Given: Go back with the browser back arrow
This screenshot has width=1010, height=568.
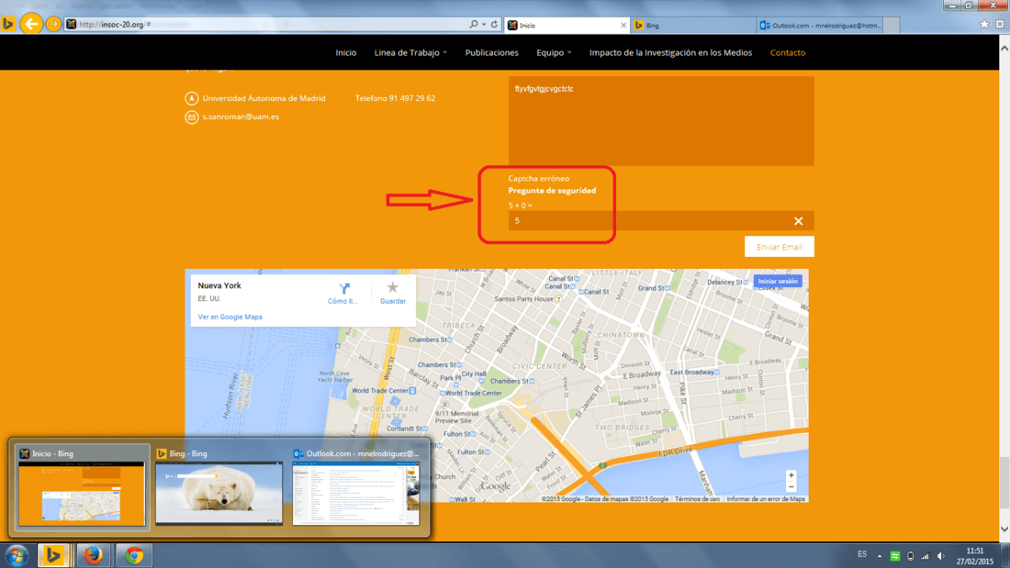Looking at the screenshot, I should pos(30,25).
